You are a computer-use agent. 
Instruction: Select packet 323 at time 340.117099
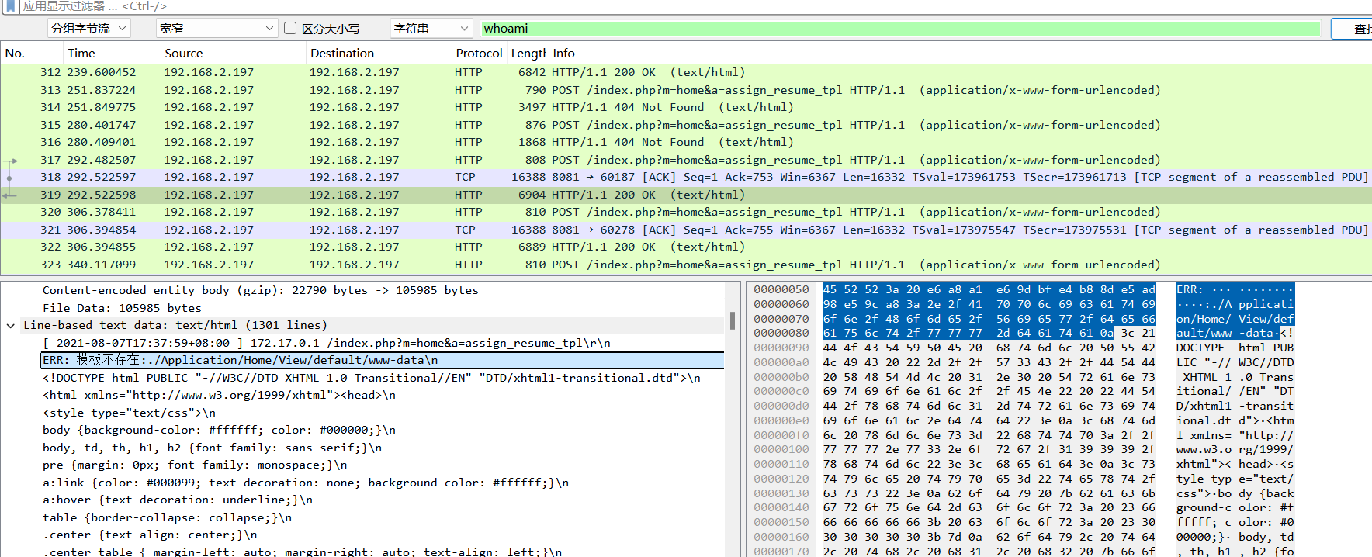[x=686, y=265]
